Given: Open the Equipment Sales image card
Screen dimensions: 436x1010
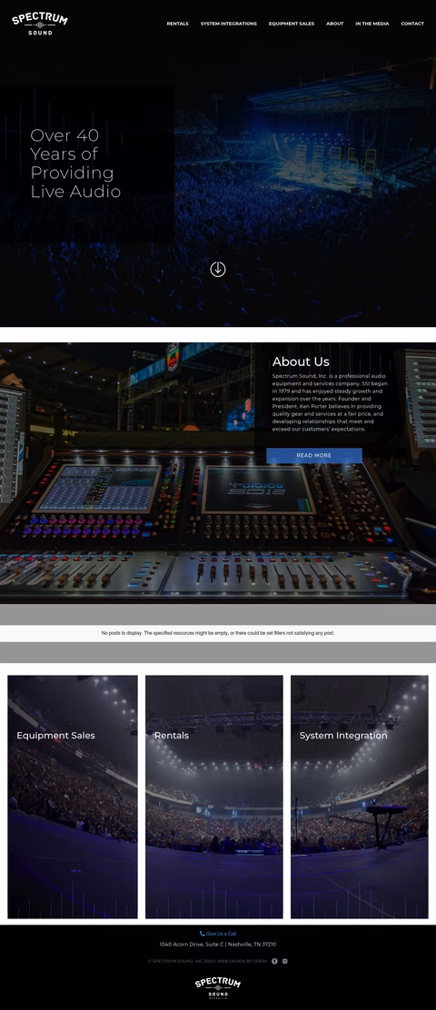Looking at the screenshot, I should [73, 797].
